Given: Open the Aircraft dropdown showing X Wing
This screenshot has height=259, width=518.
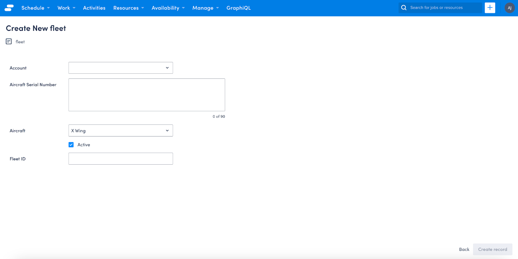Looking at the screenshot, I should (x=121, y=131).
